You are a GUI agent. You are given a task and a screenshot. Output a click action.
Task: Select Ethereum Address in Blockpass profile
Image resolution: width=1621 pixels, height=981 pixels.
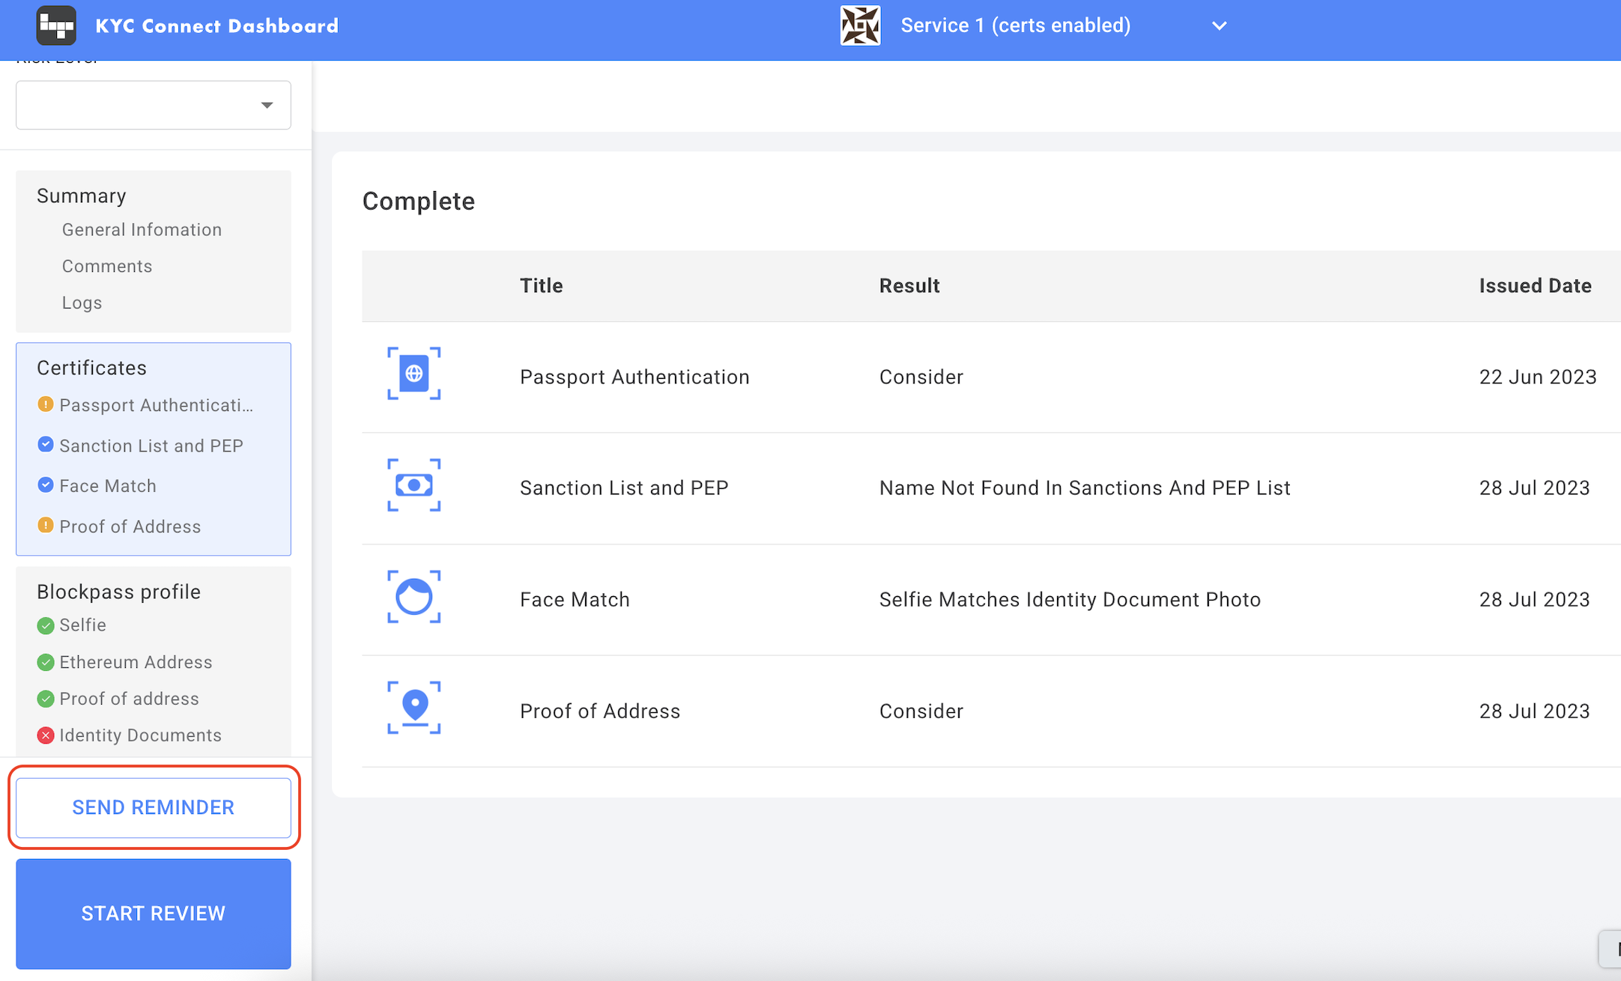[136, 662]
